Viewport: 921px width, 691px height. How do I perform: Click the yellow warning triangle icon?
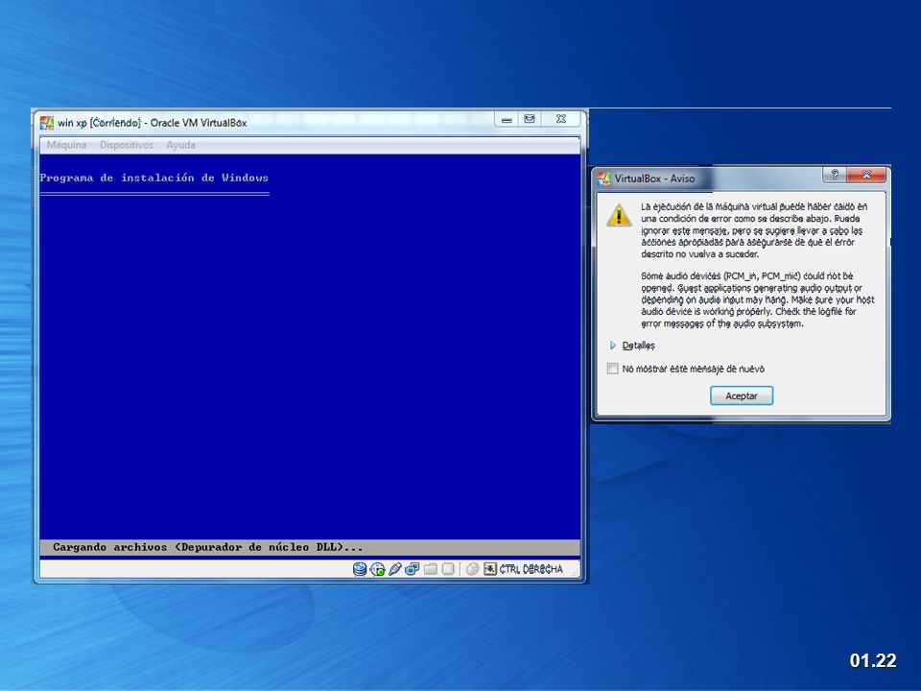click(x=619, y=215)
